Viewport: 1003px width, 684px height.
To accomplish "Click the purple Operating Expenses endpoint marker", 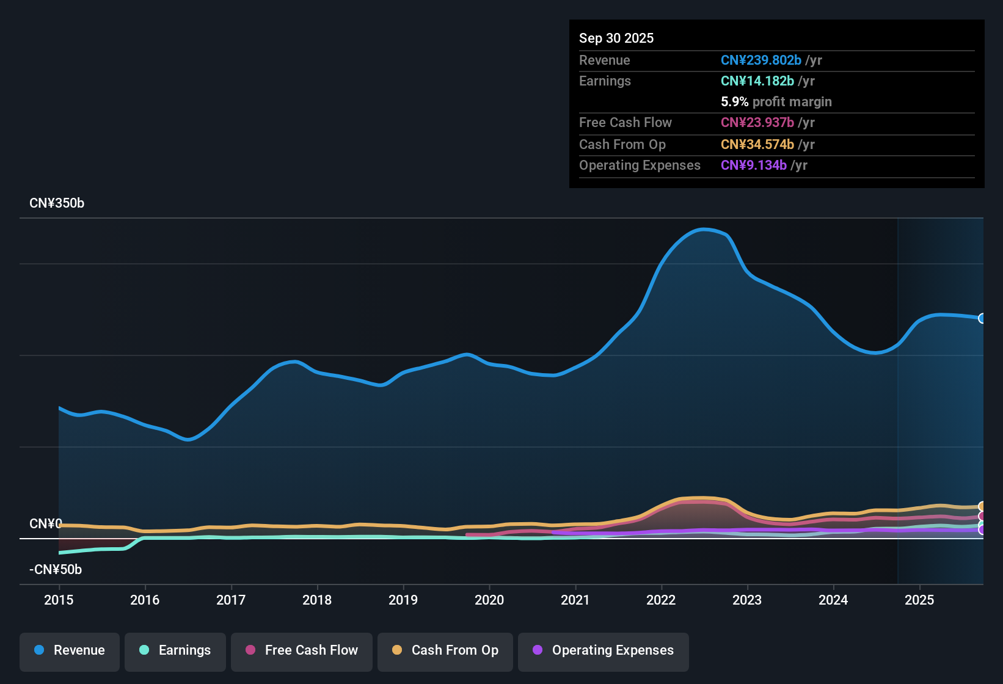I will [x=982, y=531].
